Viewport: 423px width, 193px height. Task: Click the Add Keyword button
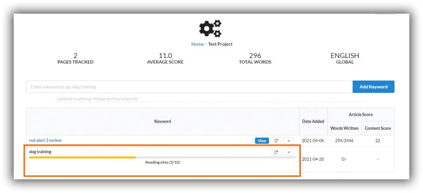coord(373,87)
